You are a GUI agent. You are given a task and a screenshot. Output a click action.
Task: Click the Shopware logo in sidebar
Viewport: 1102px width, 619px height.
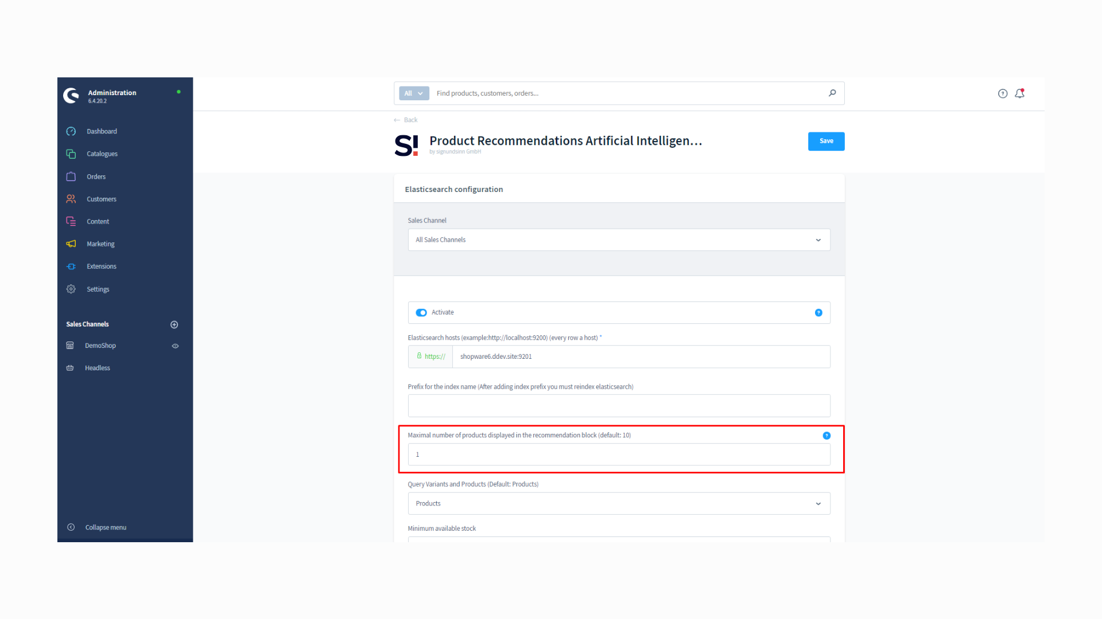pos(72,96)
